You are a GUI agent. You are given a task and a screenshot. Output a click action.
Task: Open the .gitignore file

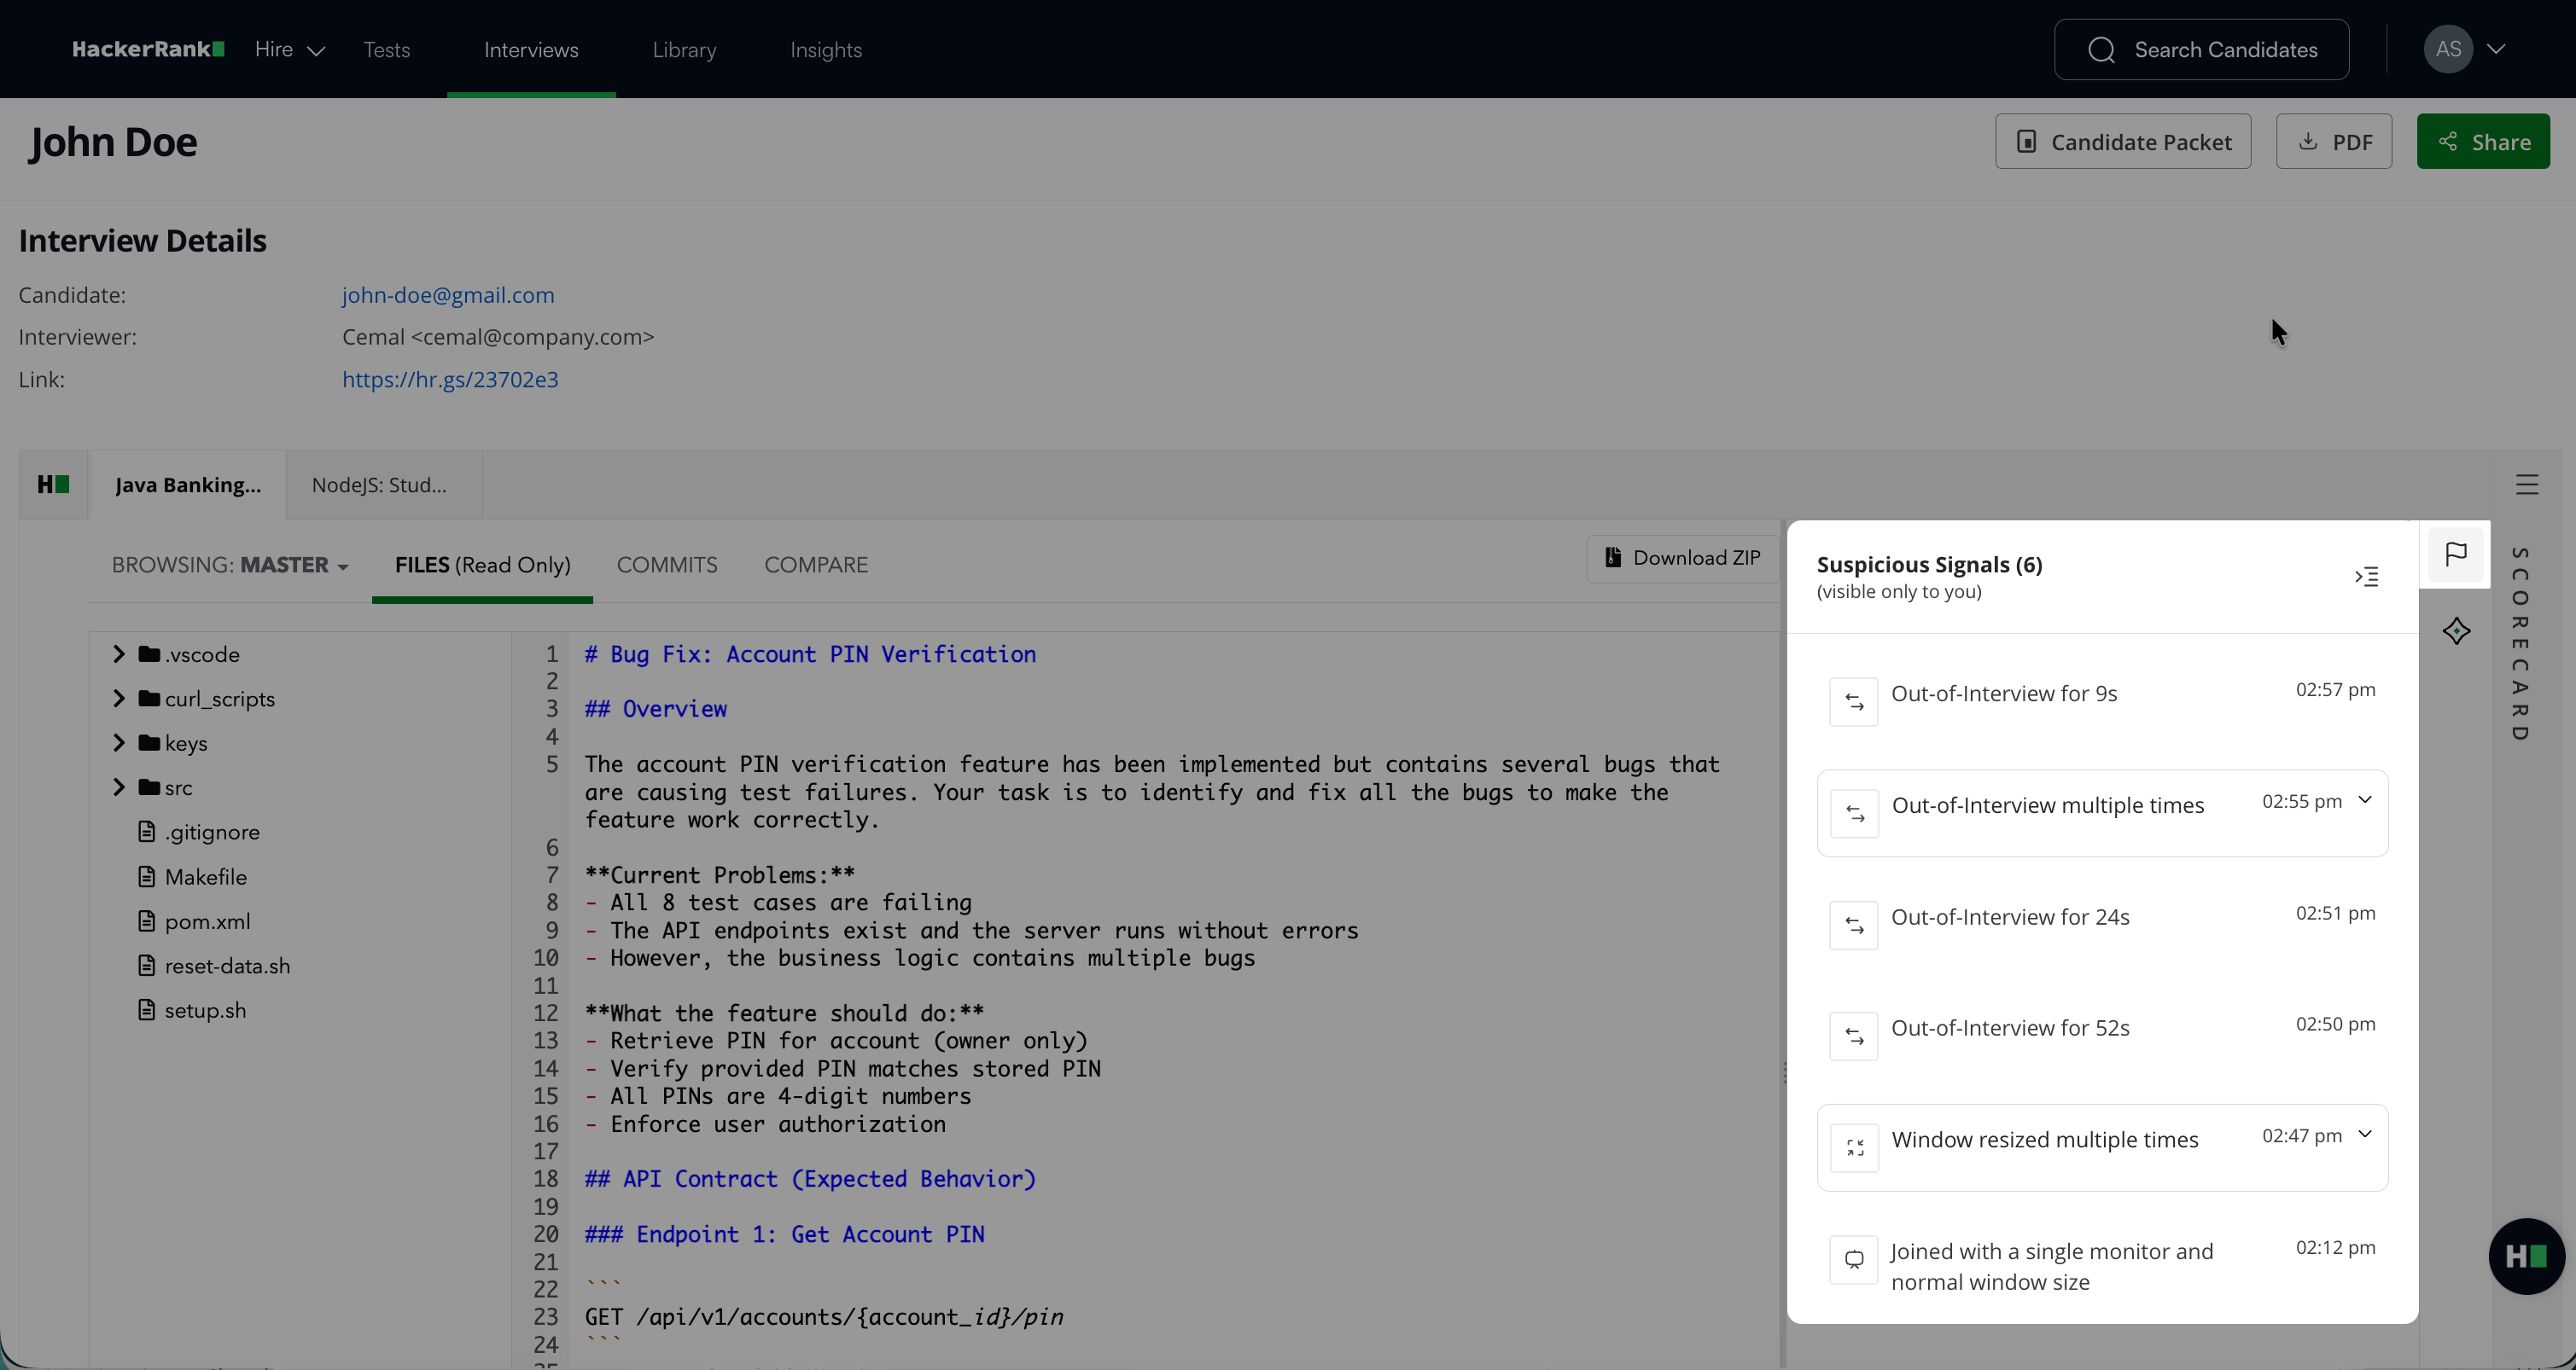tap(212, 832)
